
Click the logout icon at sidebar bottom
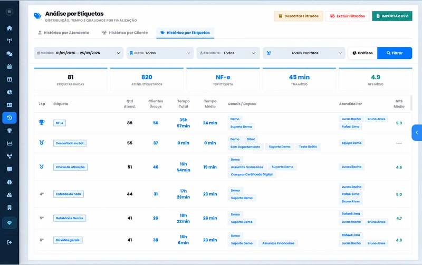coord(9,242)
